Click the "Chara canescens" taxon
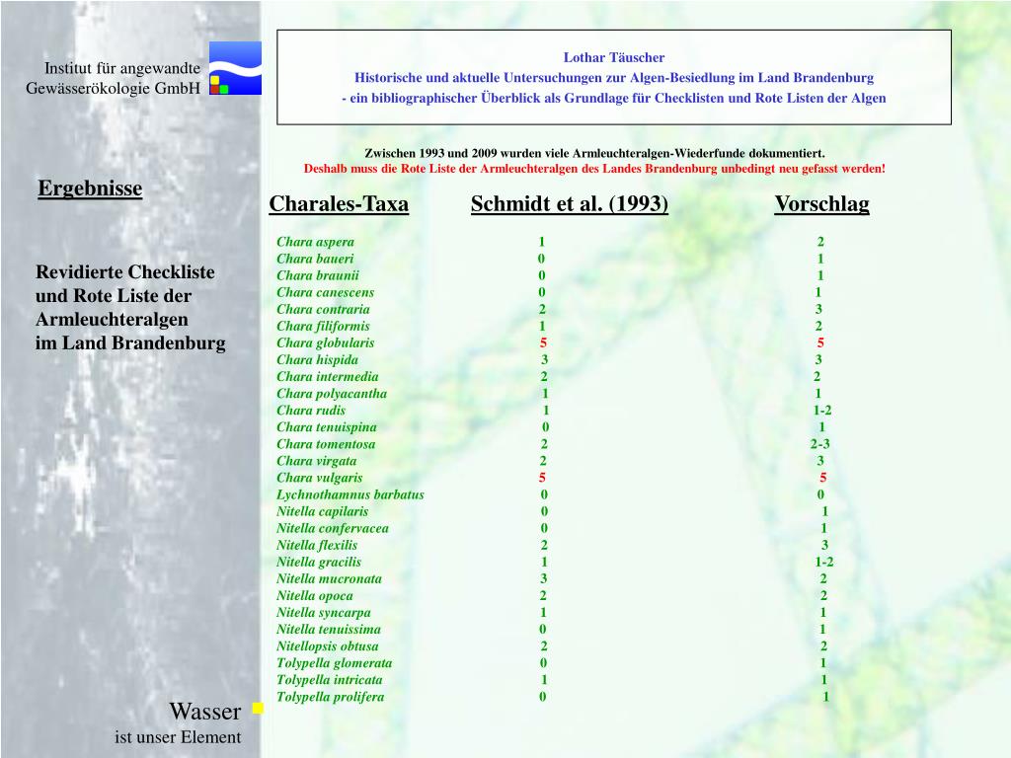1011x758 pixels. click(x=326, y=292)
